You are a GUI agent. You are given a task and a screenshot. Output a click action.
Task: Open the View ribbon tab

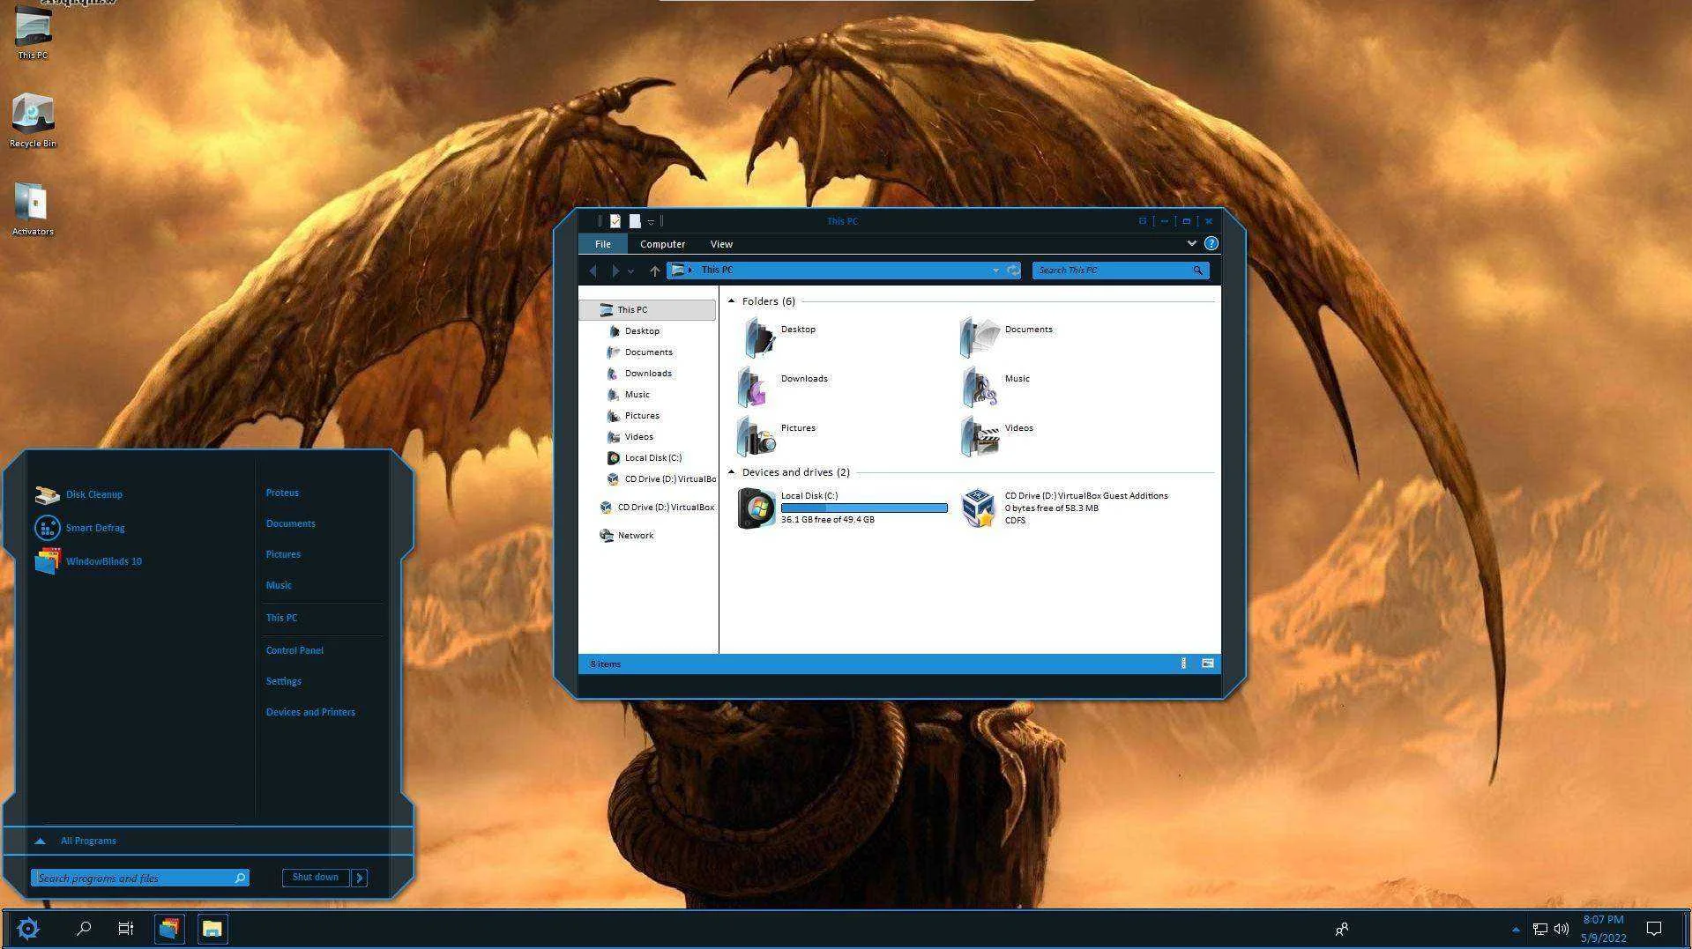pos(721,244)
